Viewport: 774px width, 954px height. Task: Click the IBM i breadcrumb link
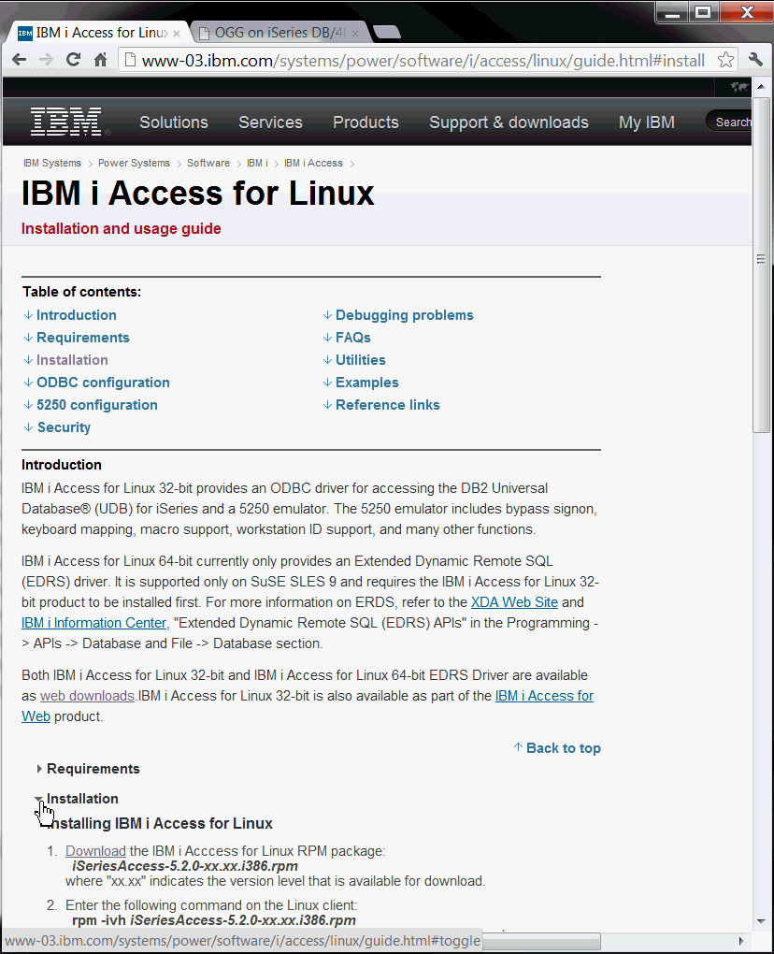coord(257,163)
